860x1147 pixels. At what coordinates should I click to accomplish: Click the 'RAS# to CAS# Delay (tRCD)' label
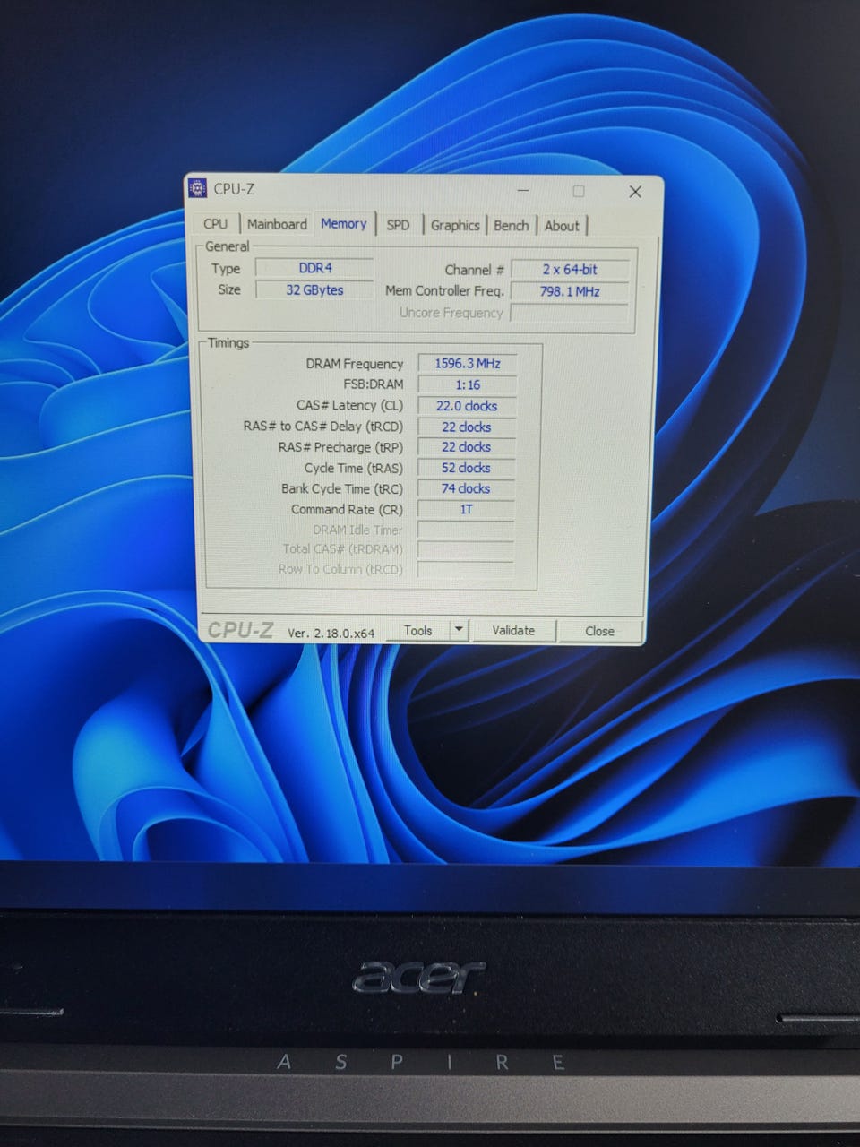[x=323, y=426]
